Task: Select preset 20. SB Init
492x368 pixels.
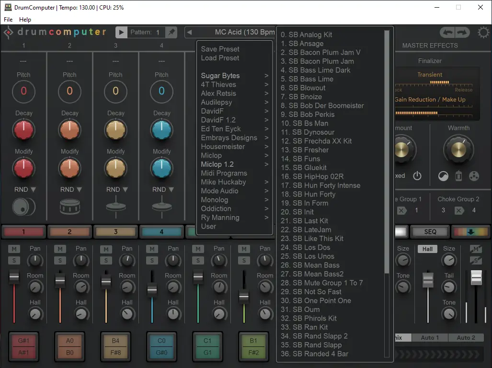Action: (x=297, y=212)
